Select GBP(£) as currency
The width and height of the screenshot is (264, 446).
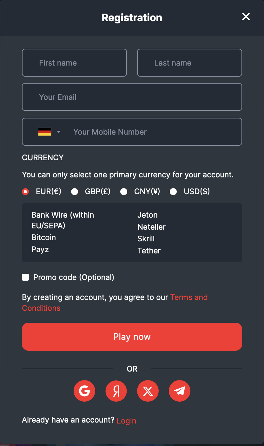[x=75, y=191]
